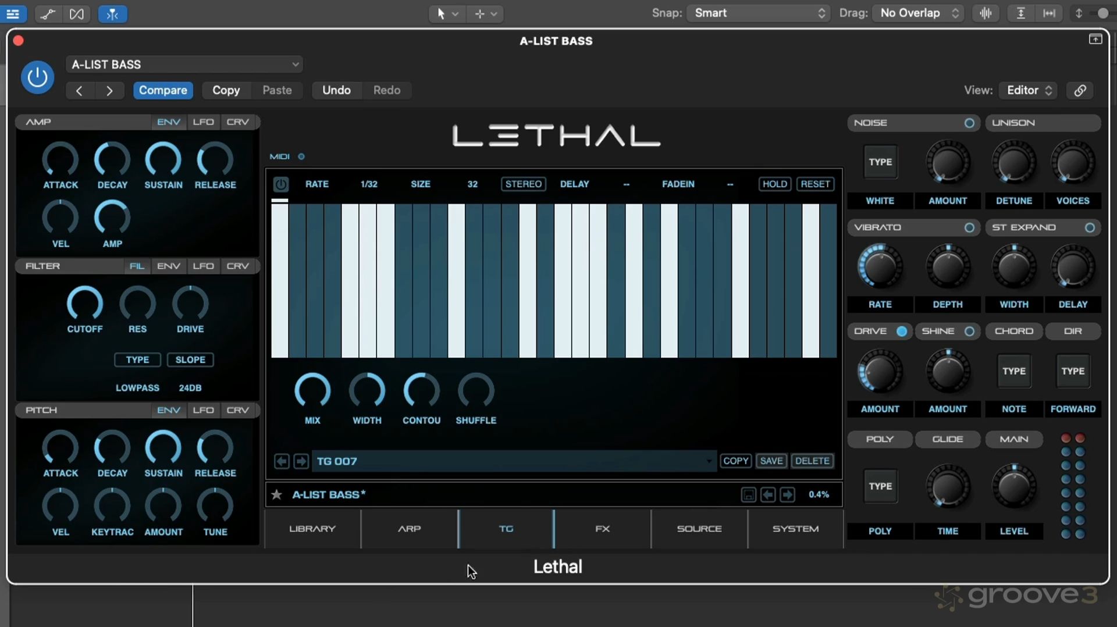Click the automation curve tool icon
This screenshot has height=627, width=1117.
click(x=48, y=13)
